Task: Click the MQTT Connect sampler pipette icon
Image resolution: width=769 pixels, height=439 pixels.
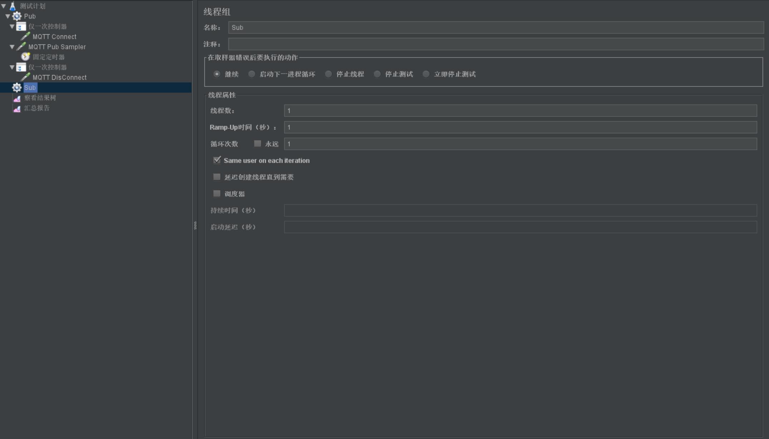Action: click(x=25, y=36)
